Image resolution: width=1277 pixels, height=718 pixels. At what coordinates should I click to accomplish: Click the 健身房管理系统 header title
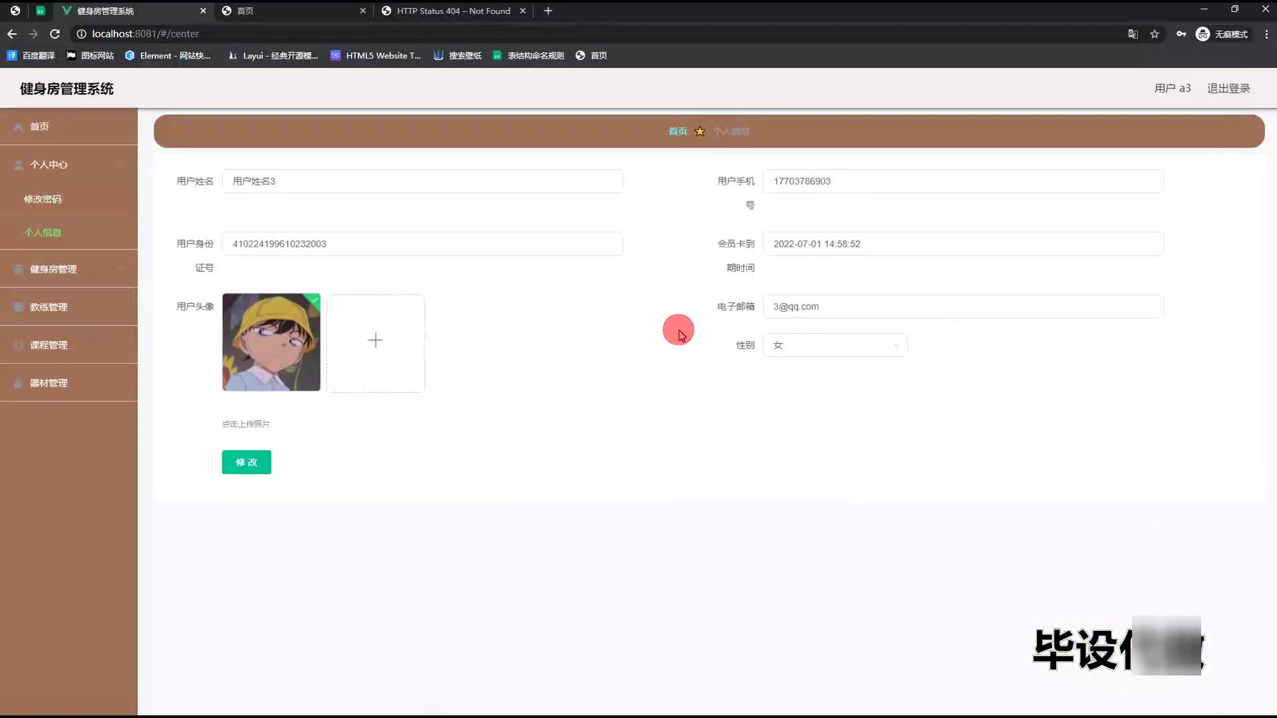[67, 88]
